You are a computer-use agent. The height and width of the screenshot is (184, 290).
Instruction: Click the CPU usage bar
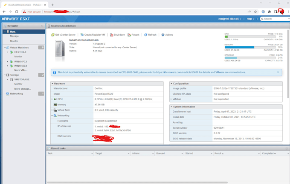coord(250,37)
